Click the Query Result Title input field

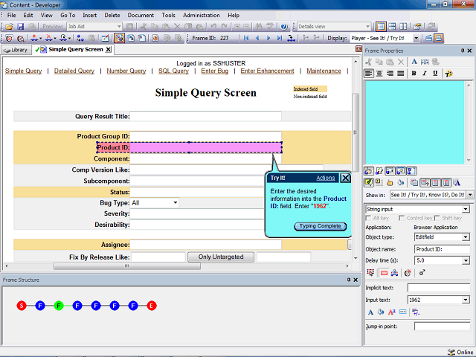[x=205, y=116]
